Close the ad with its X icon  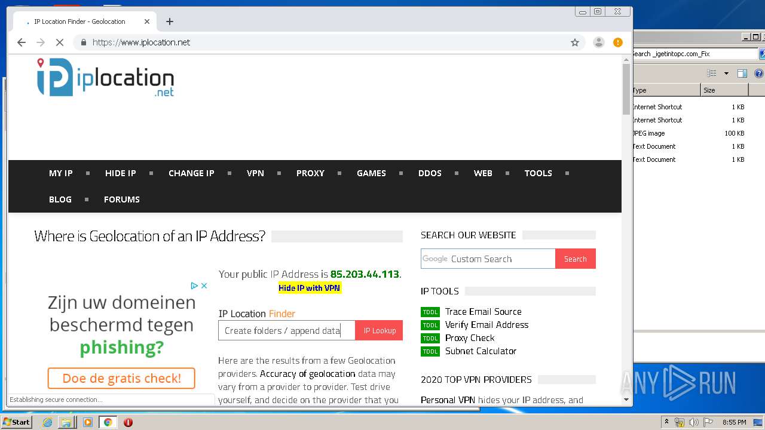pyautogui.click(x=204, y=285)
